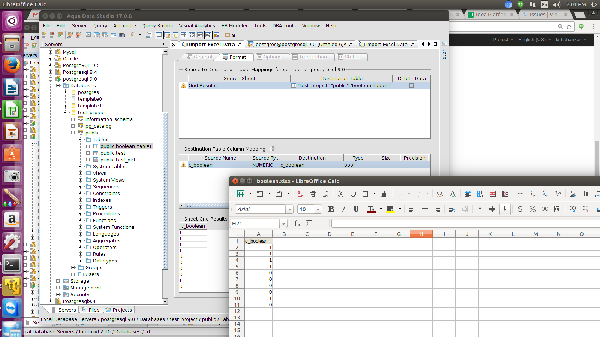Click Export as PDF icon in Calc
The width and height of the screenshot is (600, 337).
pyautogui.click(x=300, y=194)
